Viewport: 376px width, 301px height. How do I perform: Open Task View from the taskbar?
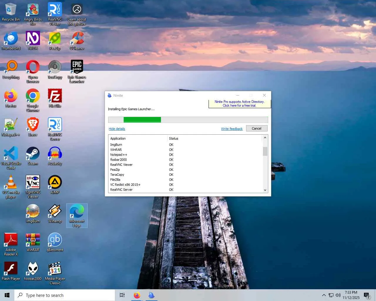click(122, 295)
